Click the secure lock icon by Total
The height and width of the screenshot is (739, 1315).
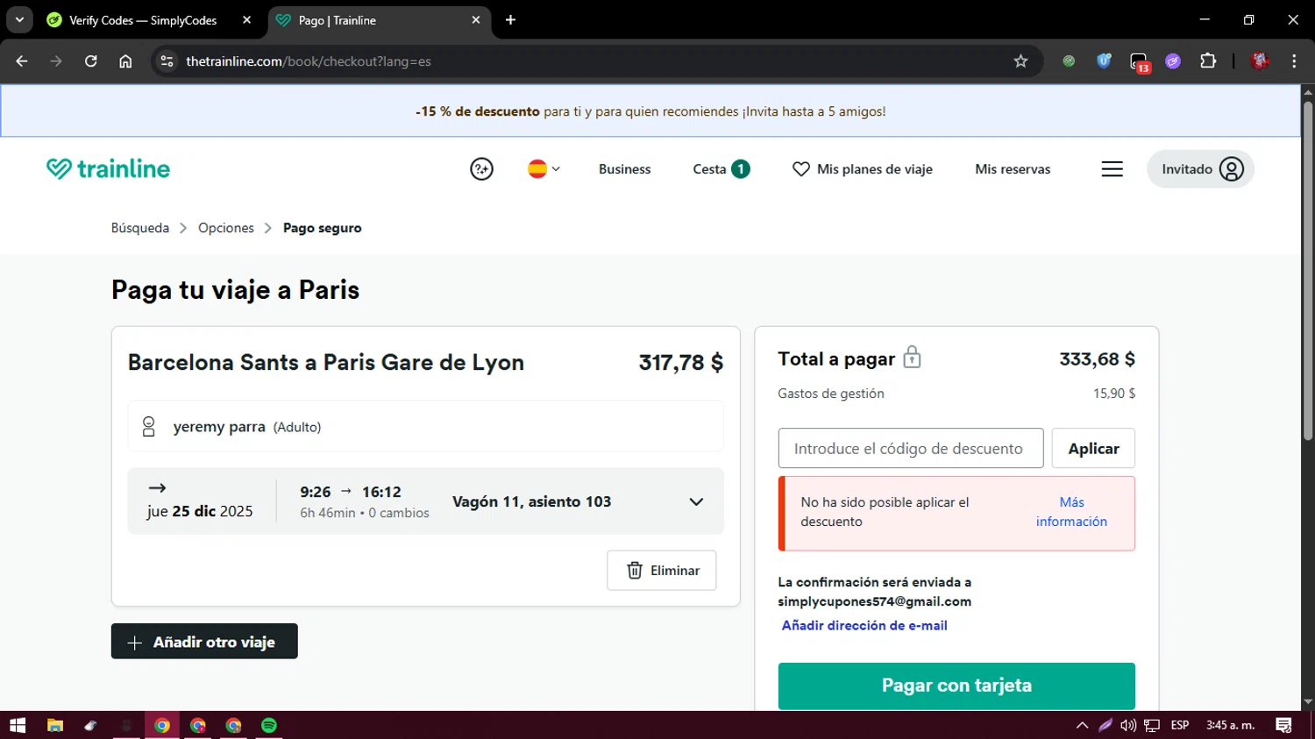[x=912, y=358]
